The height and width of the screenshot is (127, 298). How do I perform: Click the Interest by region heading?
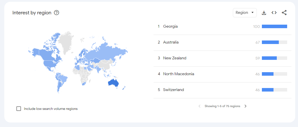(32, 13)
